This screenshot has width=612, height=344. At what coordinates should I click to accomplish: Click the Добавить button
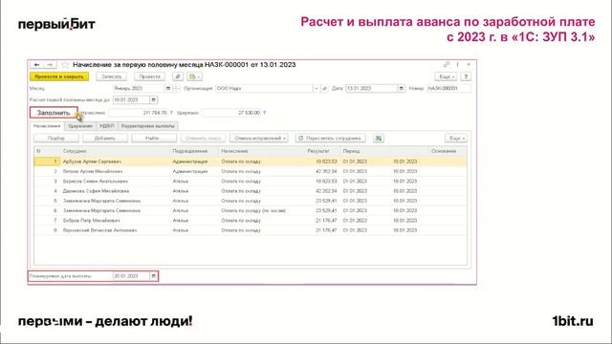point(105,138)
